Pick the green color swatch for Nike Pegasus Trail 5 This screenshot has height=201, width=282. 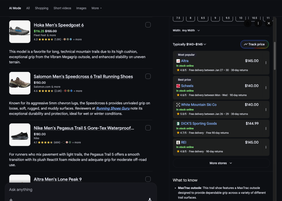(x=70, y=142)
